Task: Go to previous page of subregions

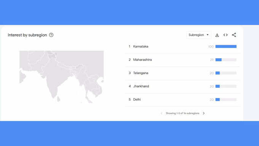Action: pyautogui.click(x=161, y=113)
